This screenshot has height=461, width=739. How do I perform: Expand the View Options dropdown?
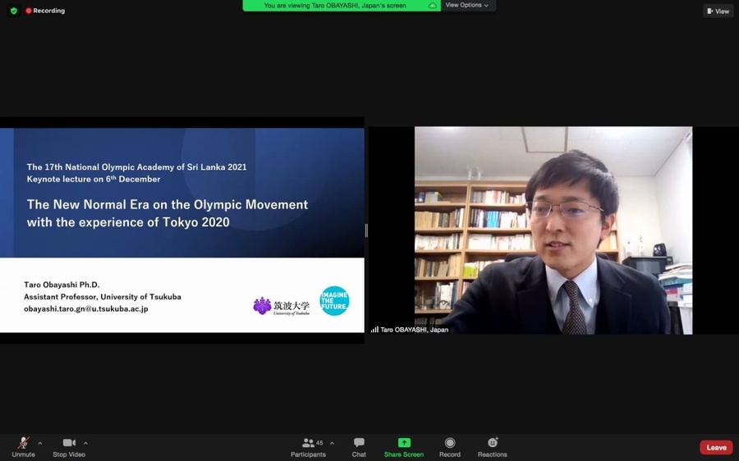(x=466, y=5)
